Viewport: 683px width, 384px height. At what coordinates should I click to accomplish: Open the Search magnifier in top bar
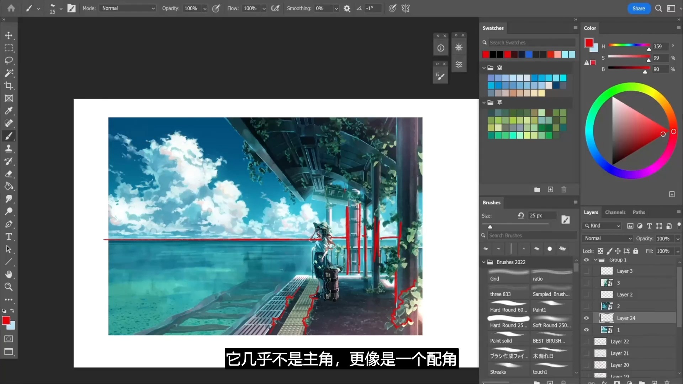coord(658,8)
